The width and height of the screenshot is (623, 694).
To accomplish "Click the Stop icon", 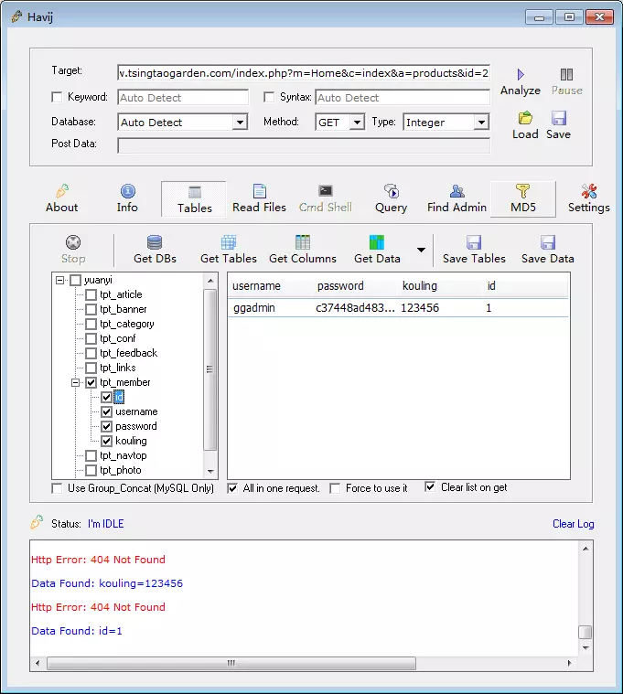I will coord(73,242).
